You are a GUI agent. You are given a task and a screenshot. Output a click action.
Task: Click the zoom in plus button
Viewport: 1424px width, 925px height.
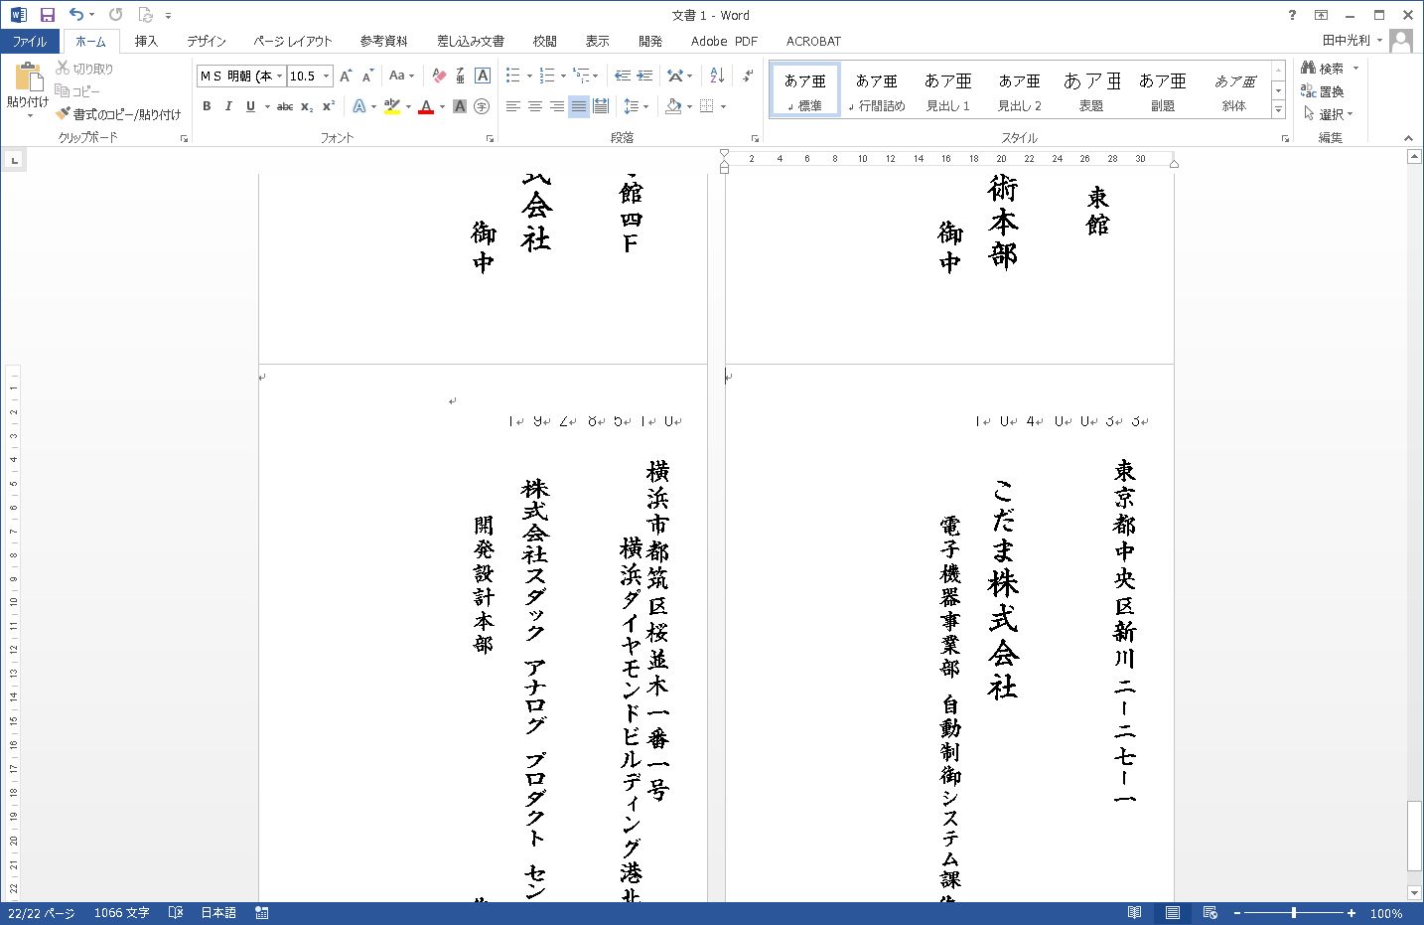tap(1352, 912)
